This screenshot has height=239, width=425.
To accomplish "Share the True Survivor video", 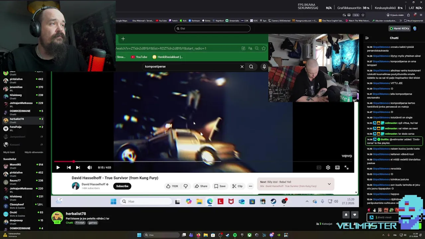I will 201,186.
